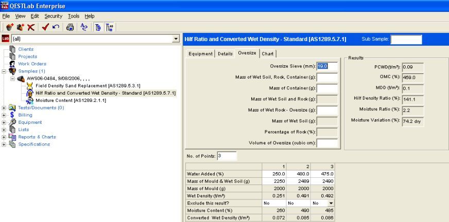Expand the Specifications tree node
This screenshot has height=222, width=449.
4,144
